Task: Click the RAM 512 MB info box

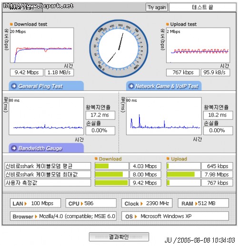Action: click(x=203, y=203)
